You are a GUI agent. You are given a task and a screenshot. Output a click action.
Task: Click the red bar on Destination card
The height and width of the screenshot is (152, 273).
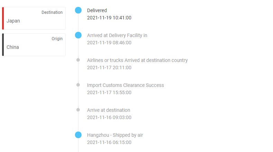[3, 18]
